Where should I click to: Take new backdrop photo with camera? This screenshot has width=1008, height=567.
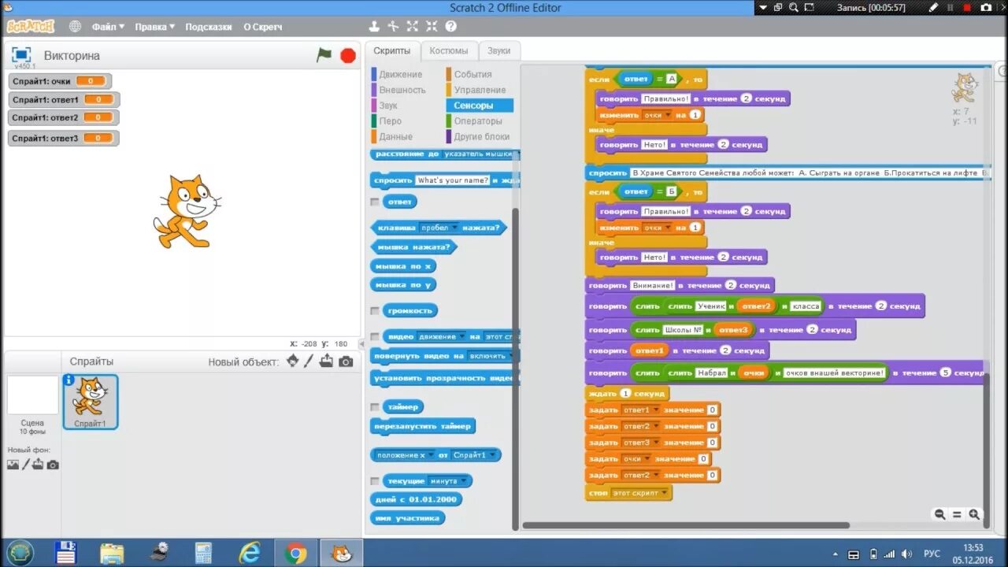[x=53, y=465]
